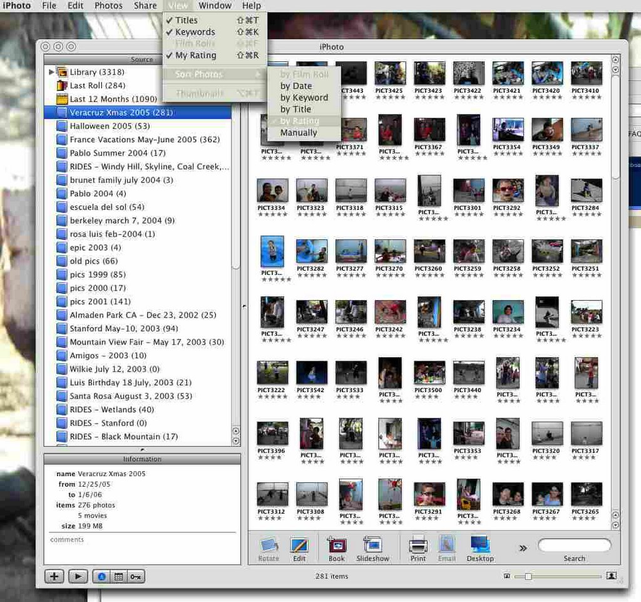Select the Amigos - 2003 album icon

coord(62,355)
